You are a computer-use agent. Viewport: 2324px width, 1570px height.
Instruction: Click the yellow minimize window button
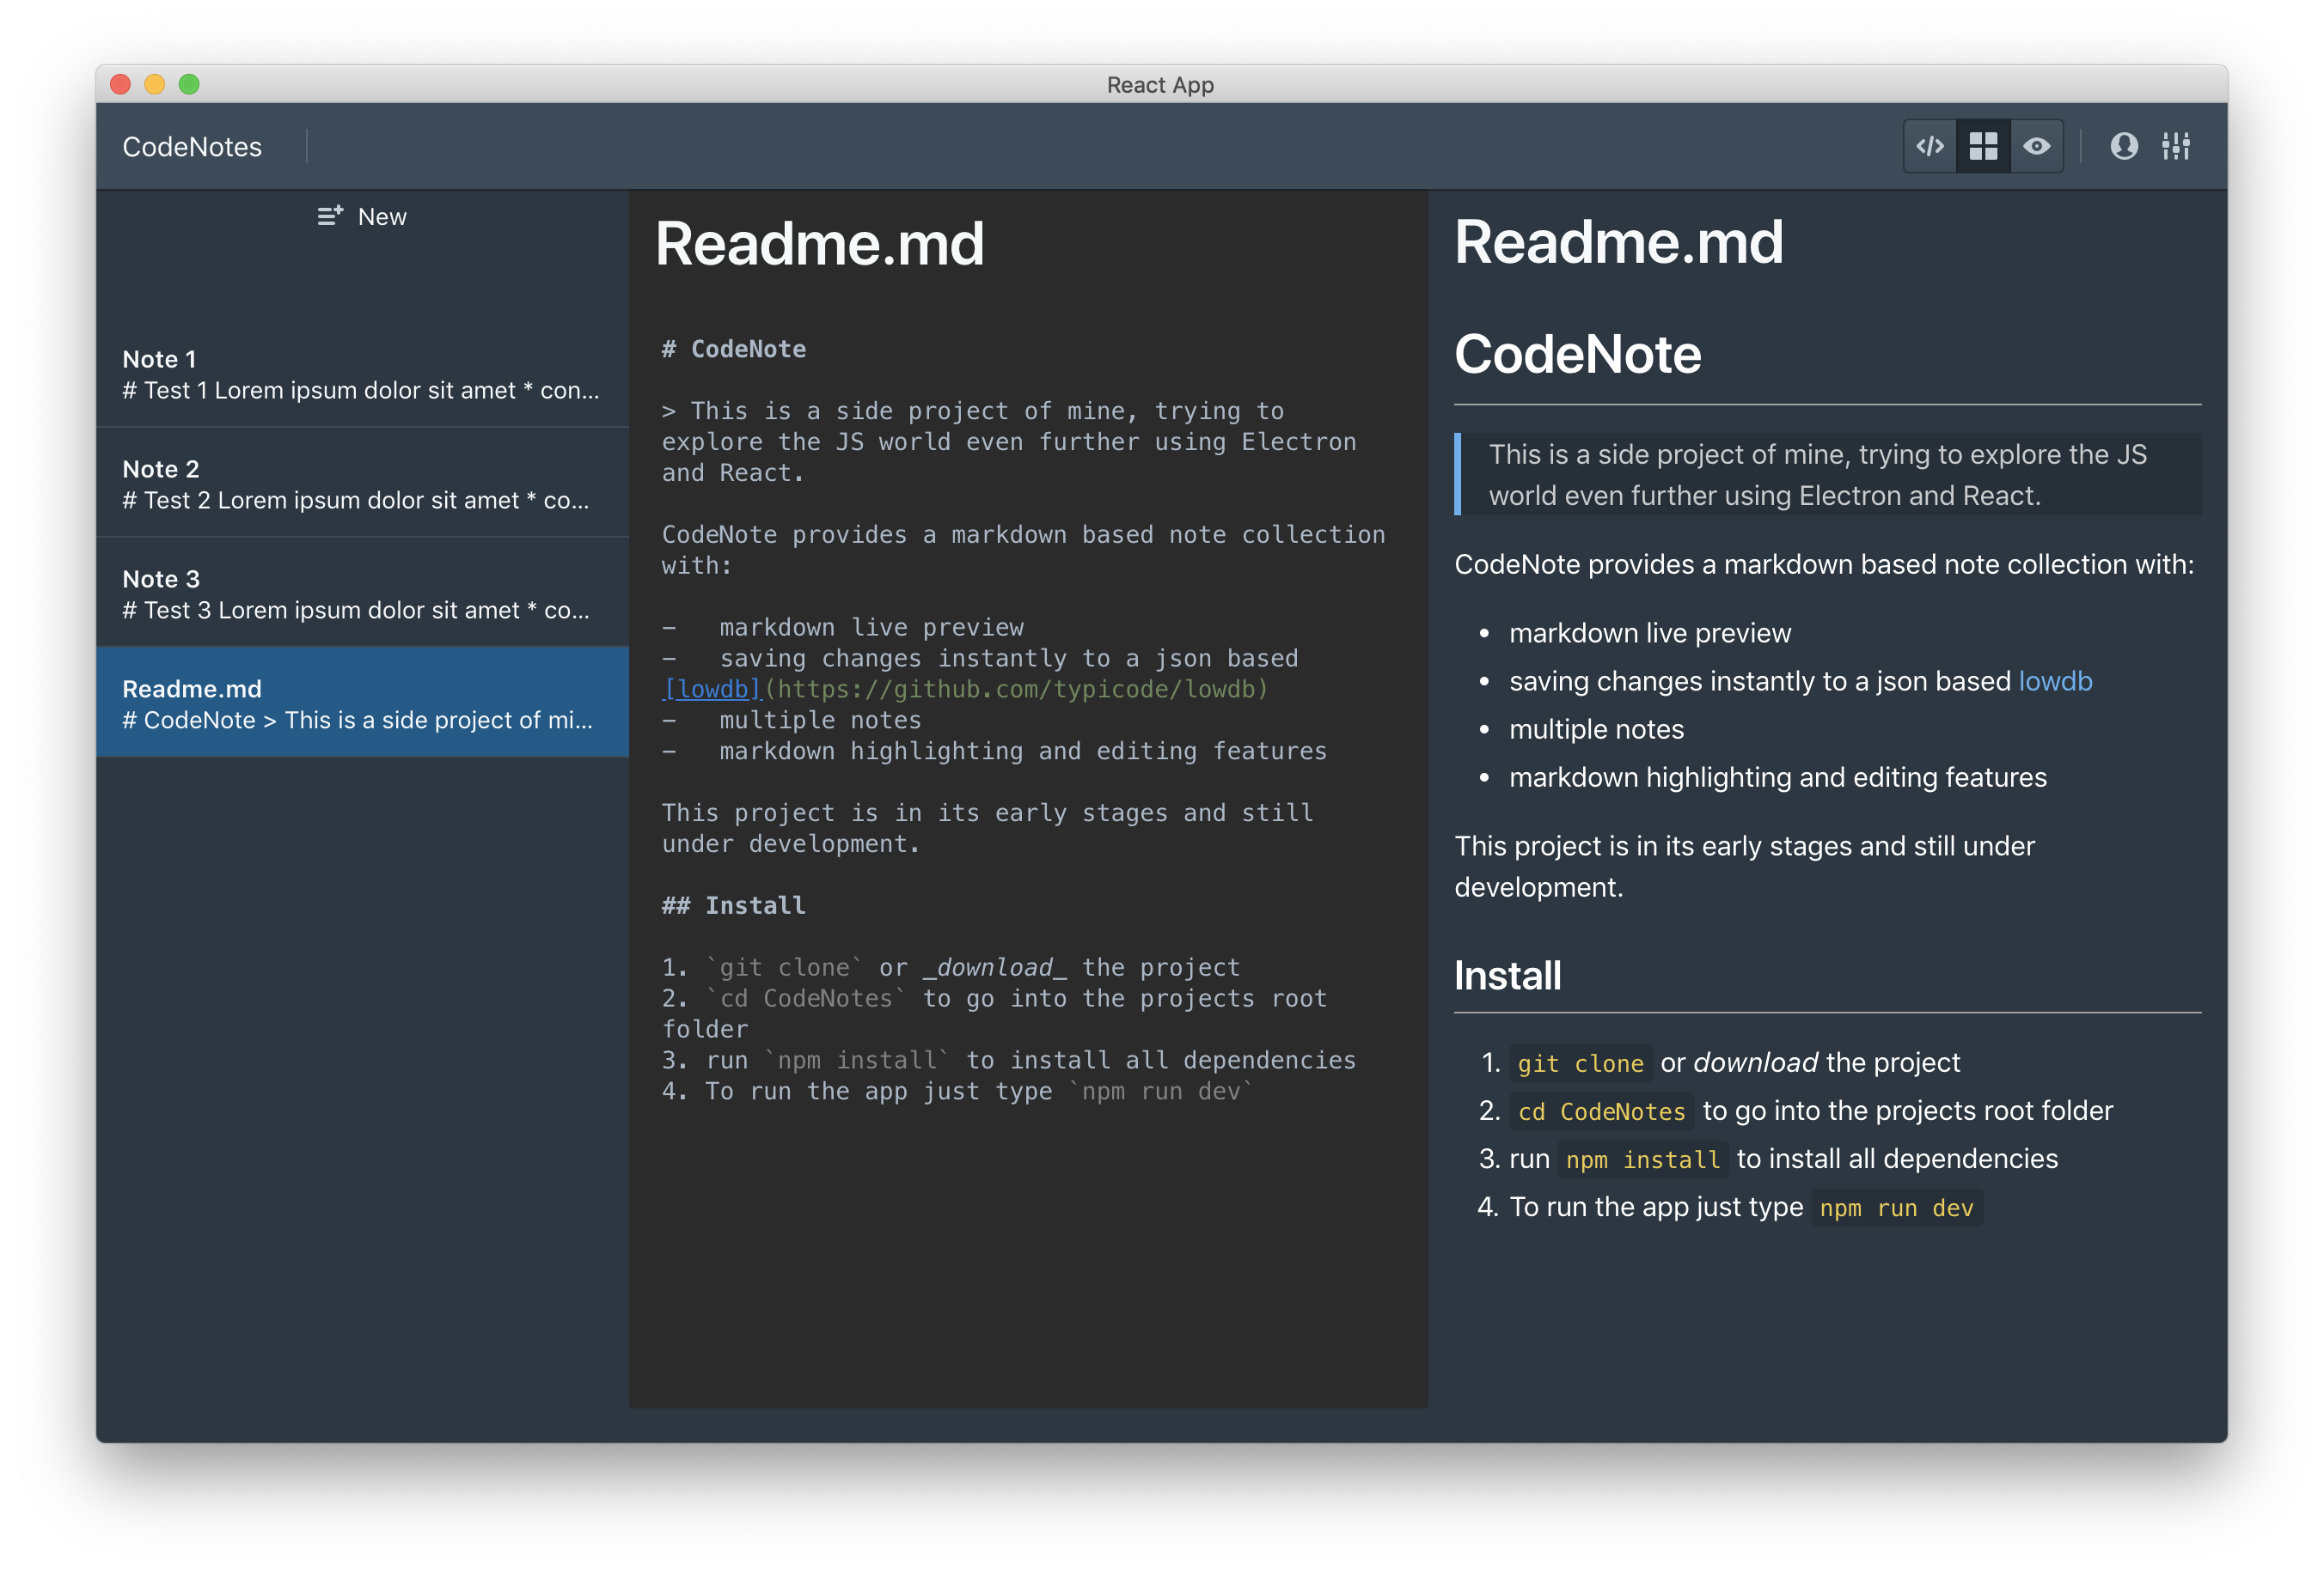pyautogui.click(x=154, y=84)
